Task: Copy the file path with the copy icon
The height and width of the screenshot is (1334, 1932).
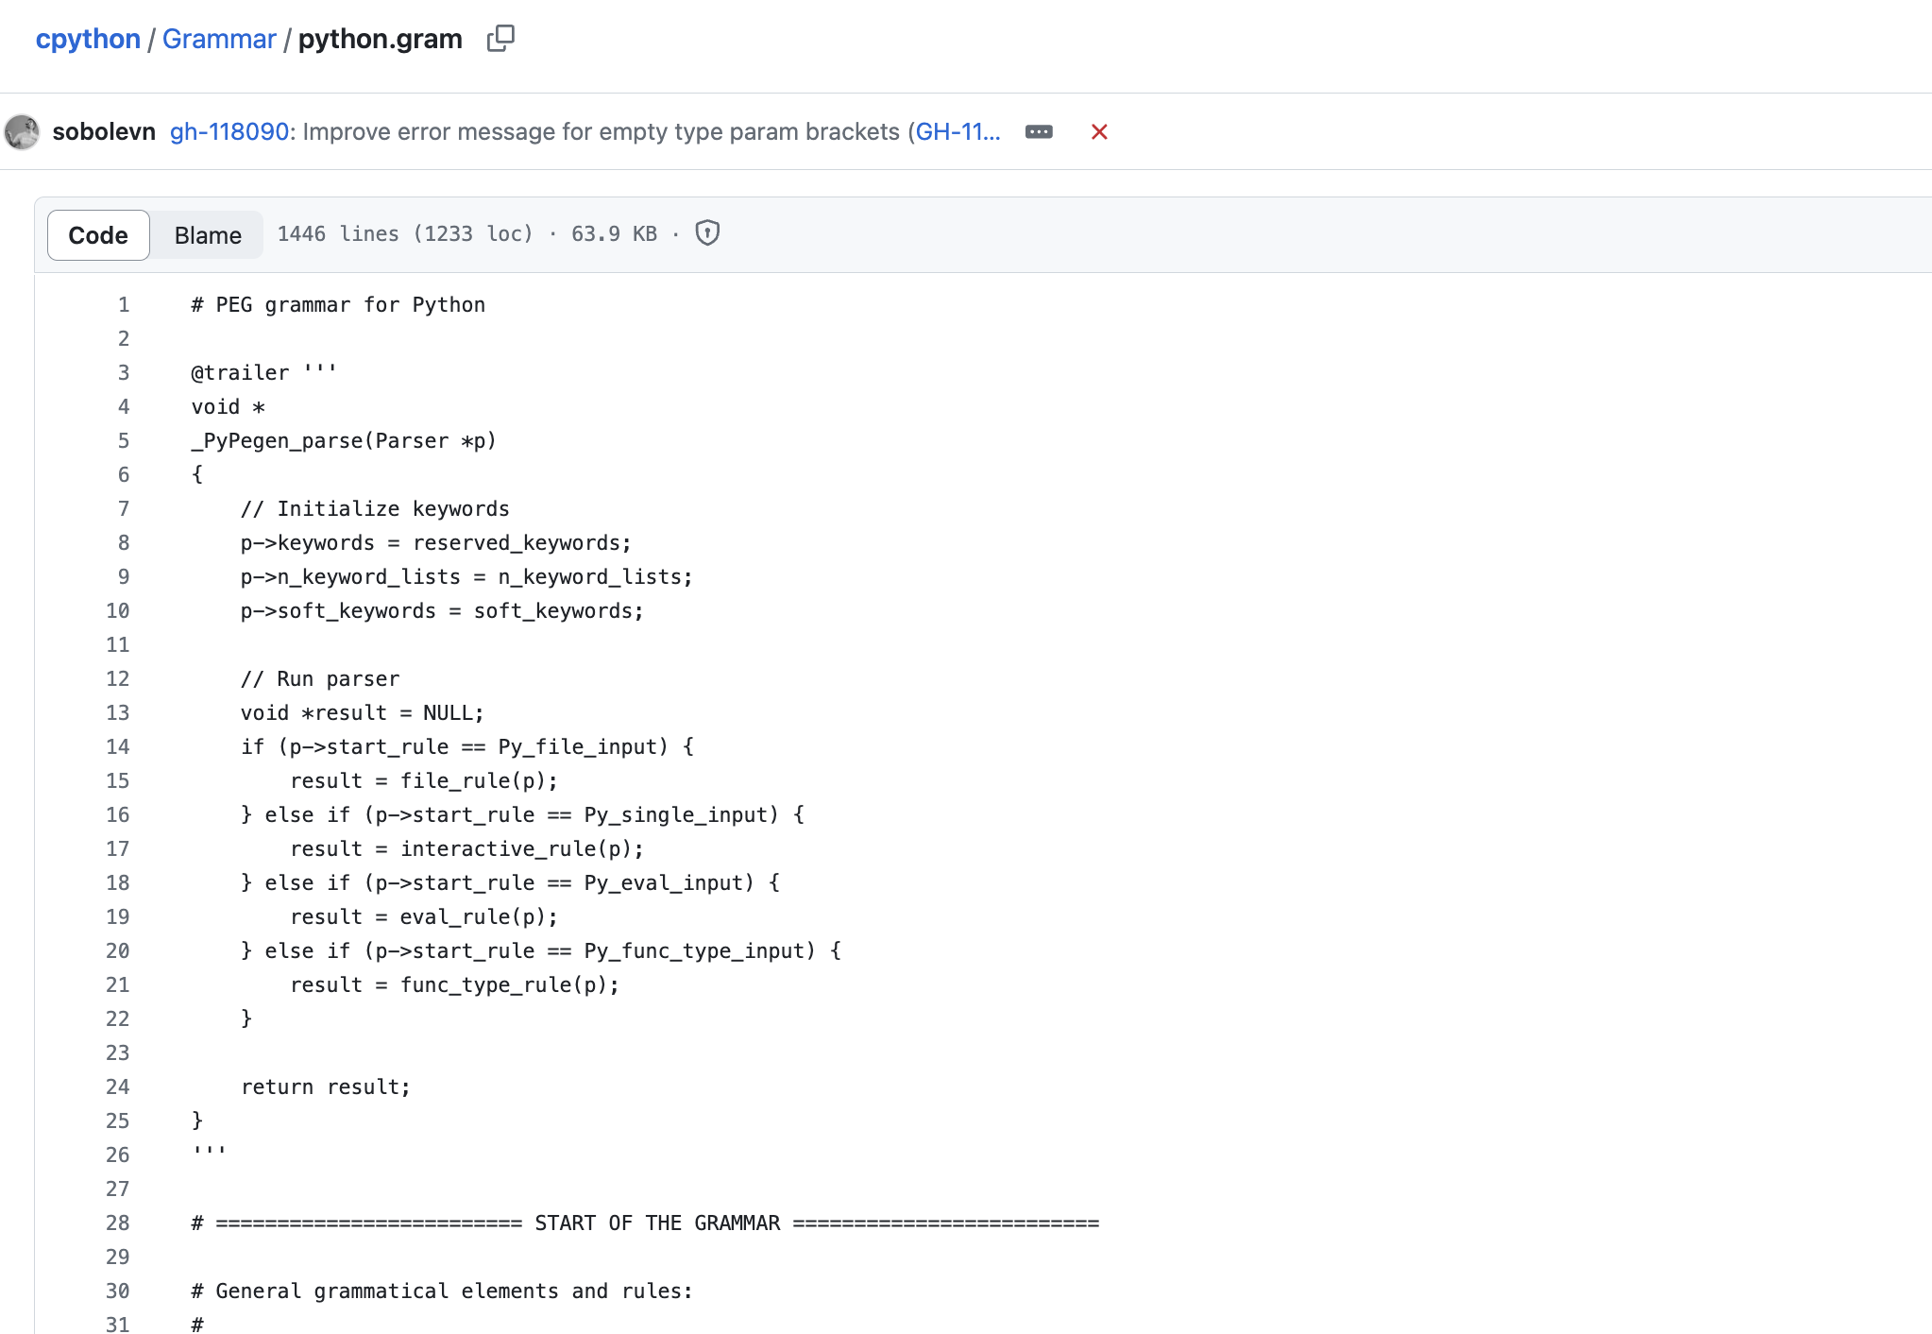Action: (x=500, y=39)
